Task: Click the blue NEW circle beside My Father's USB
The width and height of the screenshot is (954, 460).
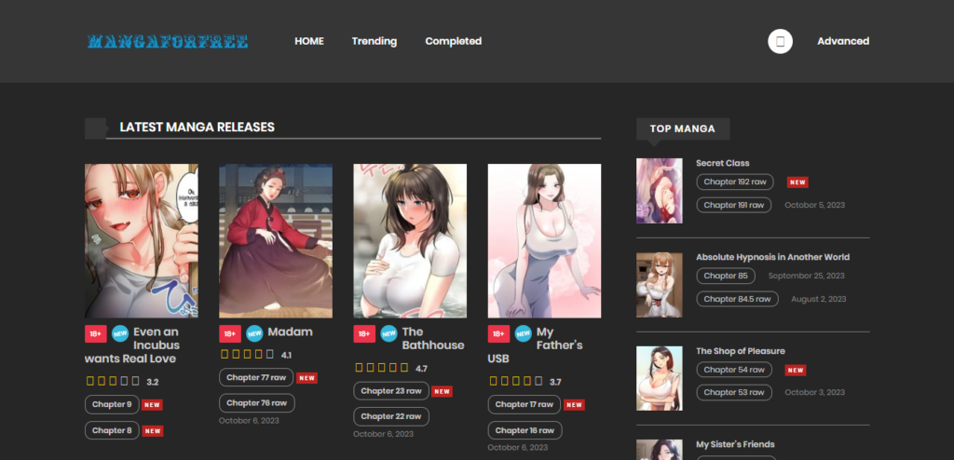Action: point(524,333)
